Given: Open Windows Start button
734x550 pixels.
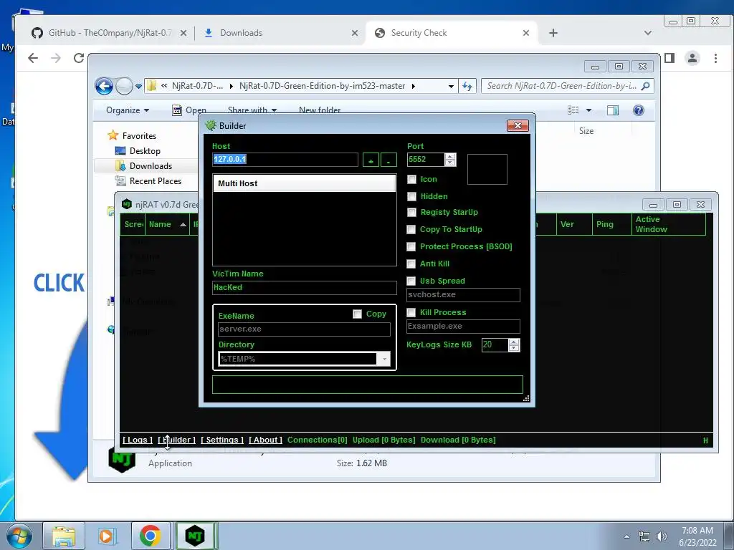Looking at the screenshot, I should coord(19,536).
